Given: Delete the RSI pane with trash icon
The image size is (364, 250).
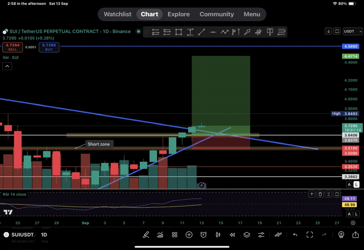Looking at the screenshot, I should [x=320, y=194].
